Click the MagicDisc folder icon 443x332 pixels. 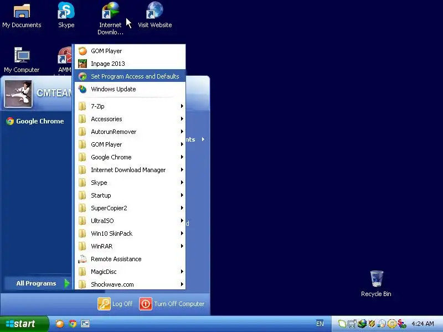(82, 272)
